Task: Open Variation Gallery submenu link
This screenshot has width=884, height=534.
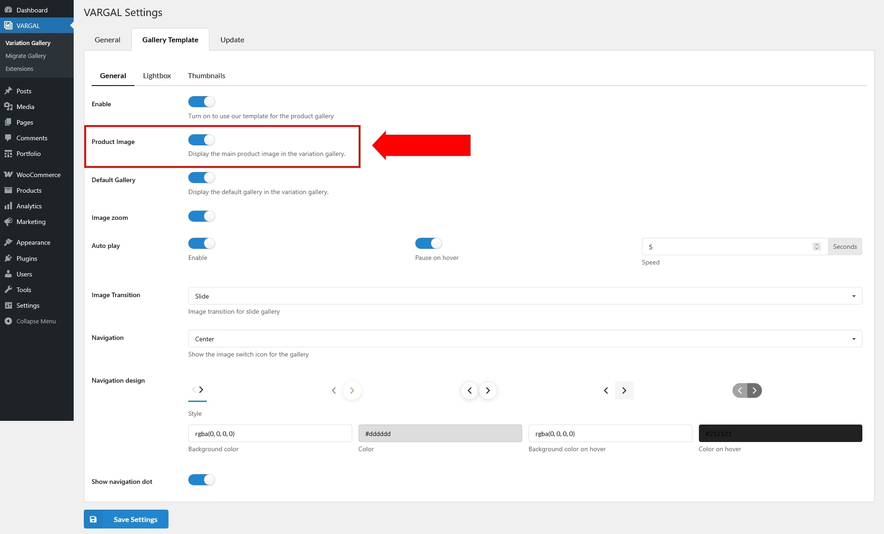Action: tap(28, 43)
